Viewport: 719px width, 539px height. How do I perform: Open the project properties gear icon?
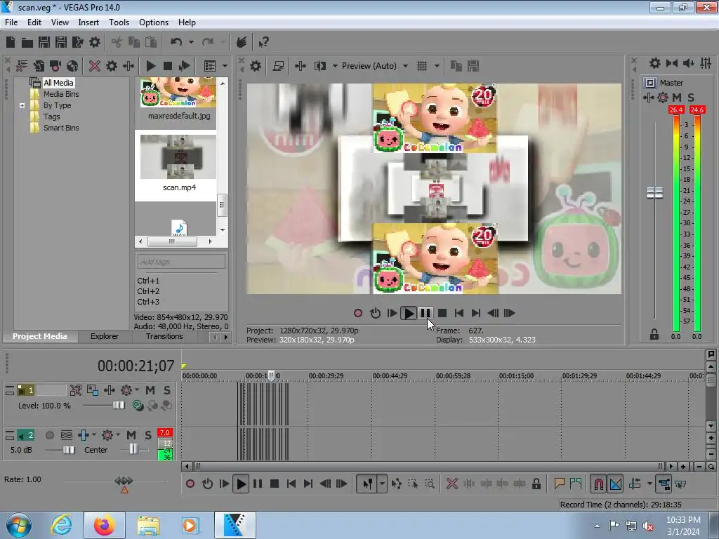[95, 42]
